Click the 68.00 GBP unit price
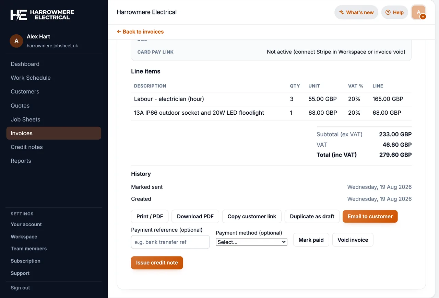The image size is (439, 298). tap(322, 113)
